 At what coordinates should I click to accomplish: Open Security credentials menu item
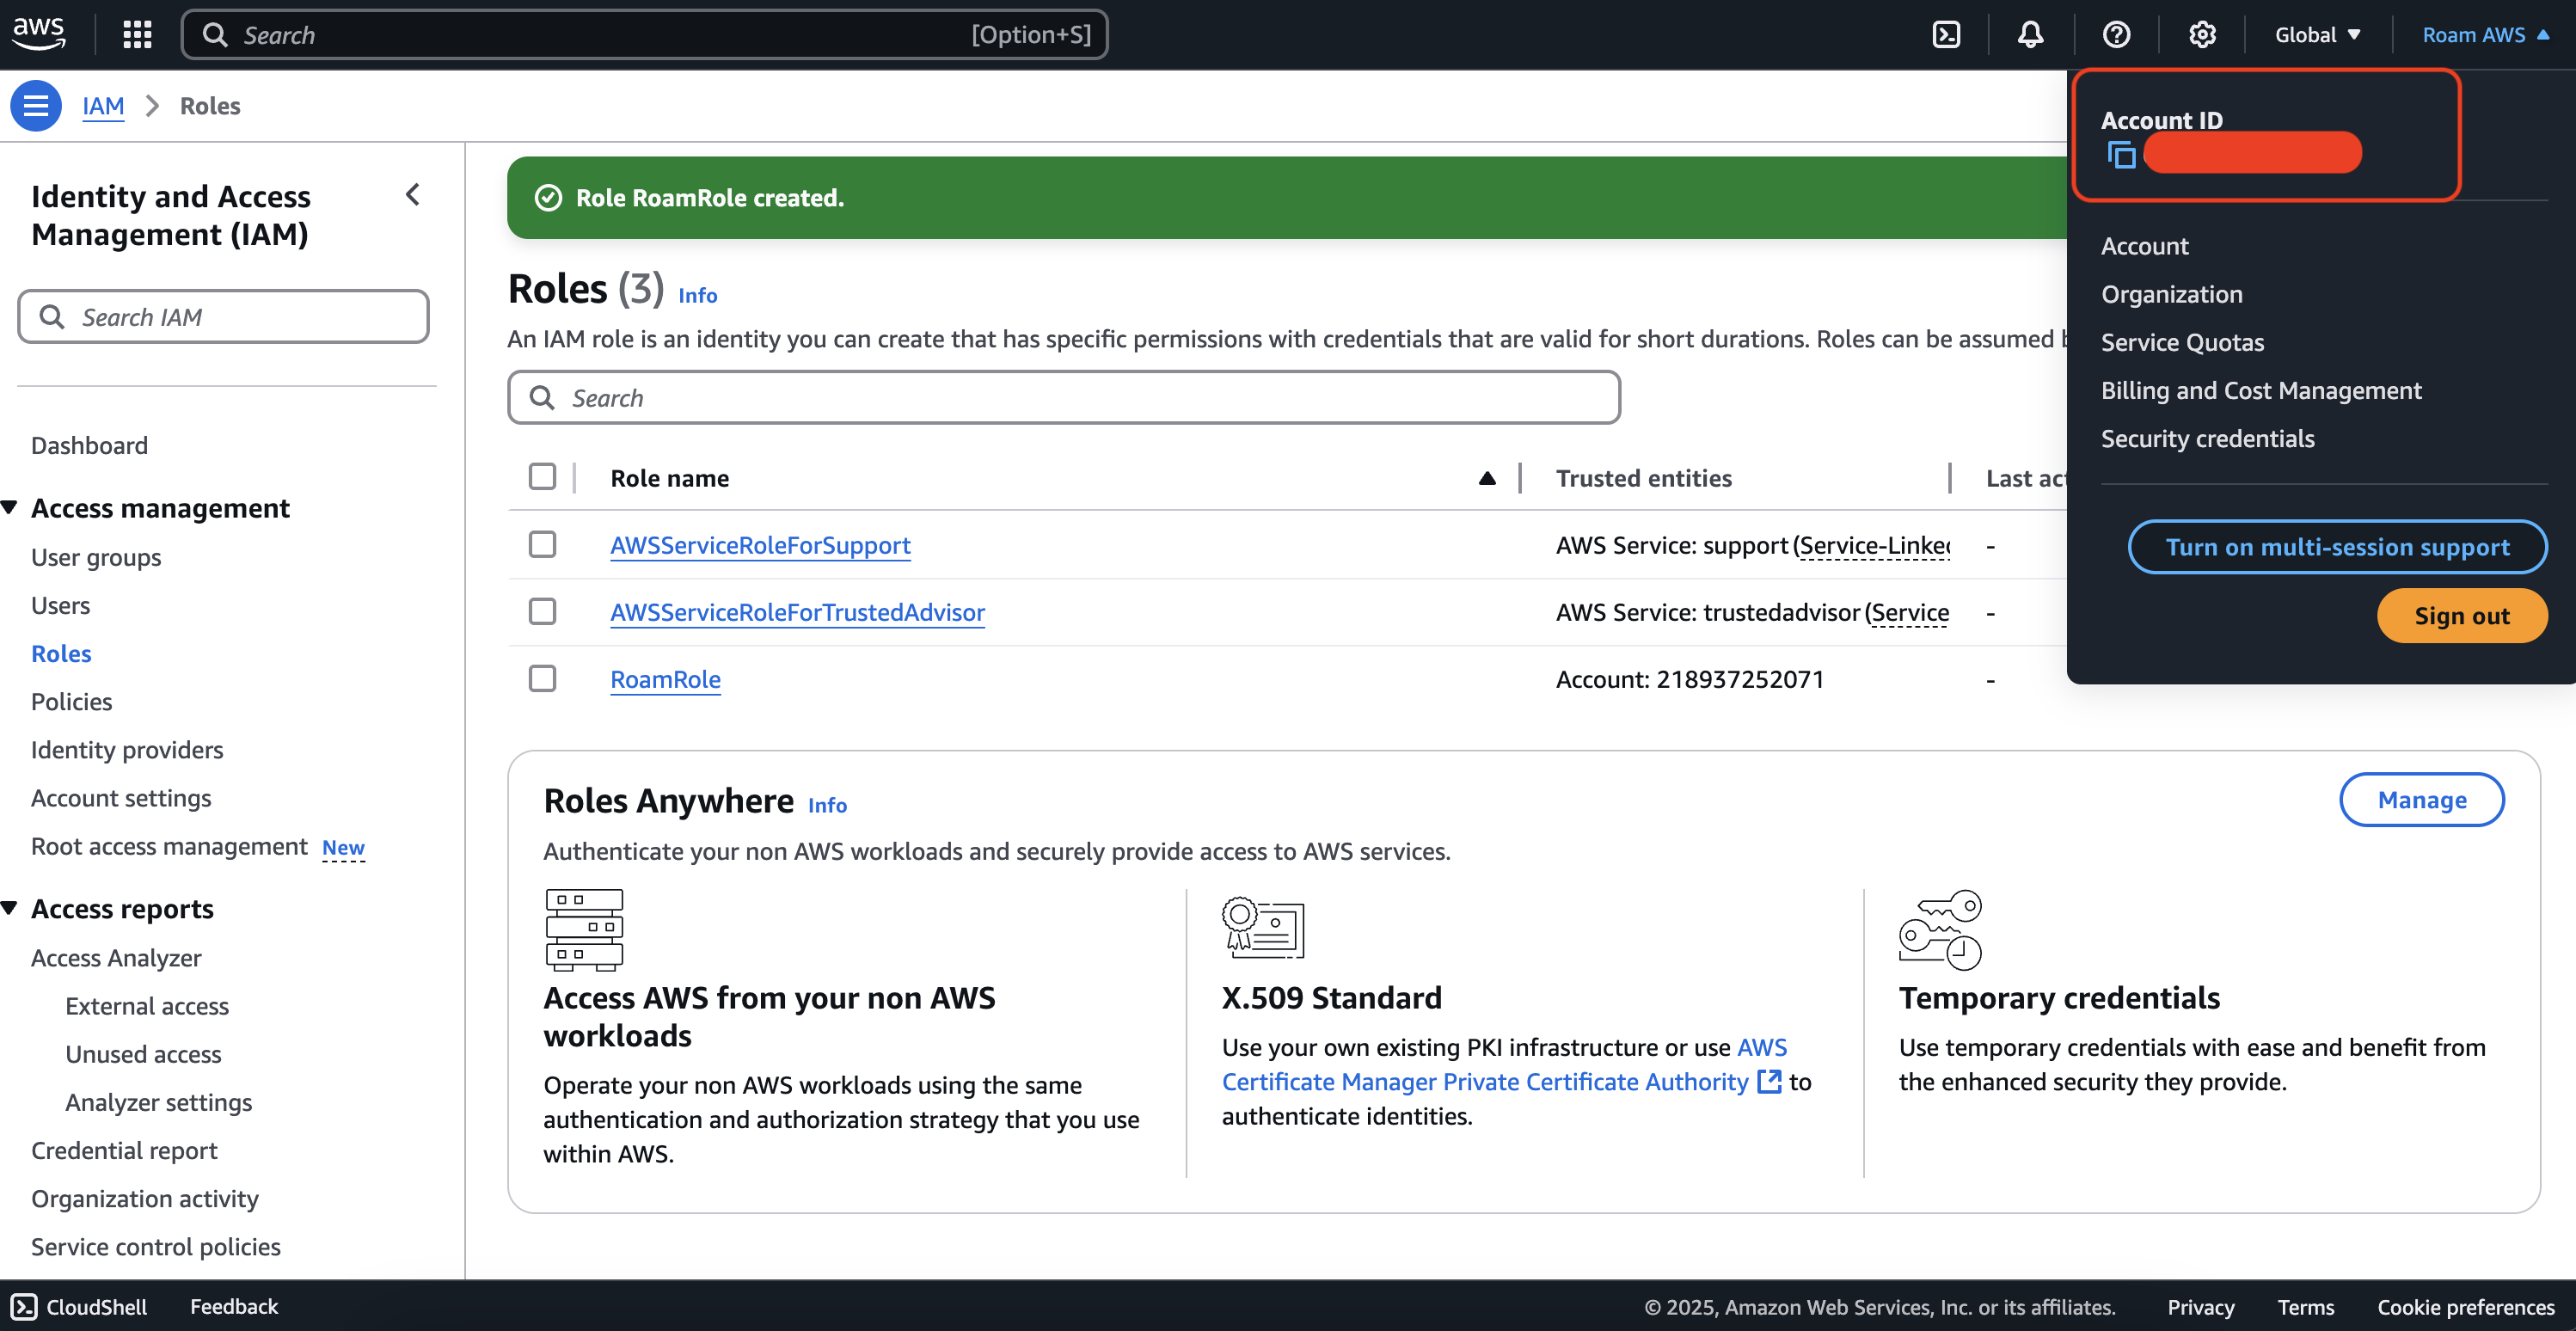[x=2207, y=438]
